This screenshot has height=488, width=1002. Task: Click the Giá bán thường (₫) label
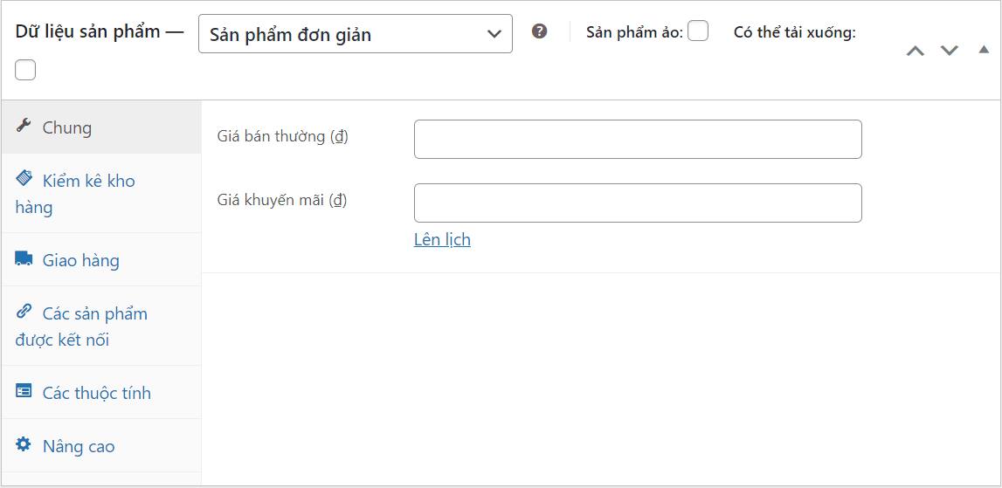tap(282, 137)
